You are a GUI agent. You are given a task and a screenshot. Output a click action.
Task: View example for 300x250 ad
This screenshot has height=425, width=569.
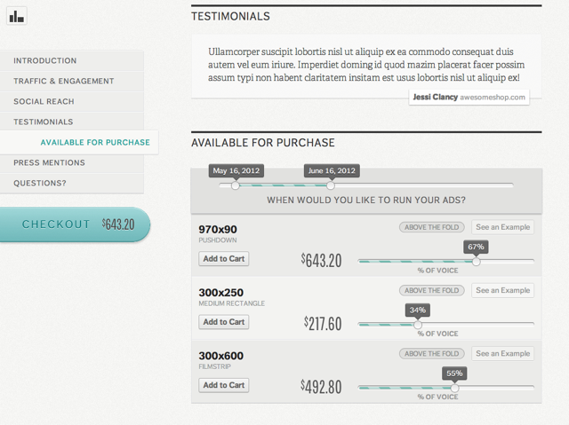click(x=502, y=291)
